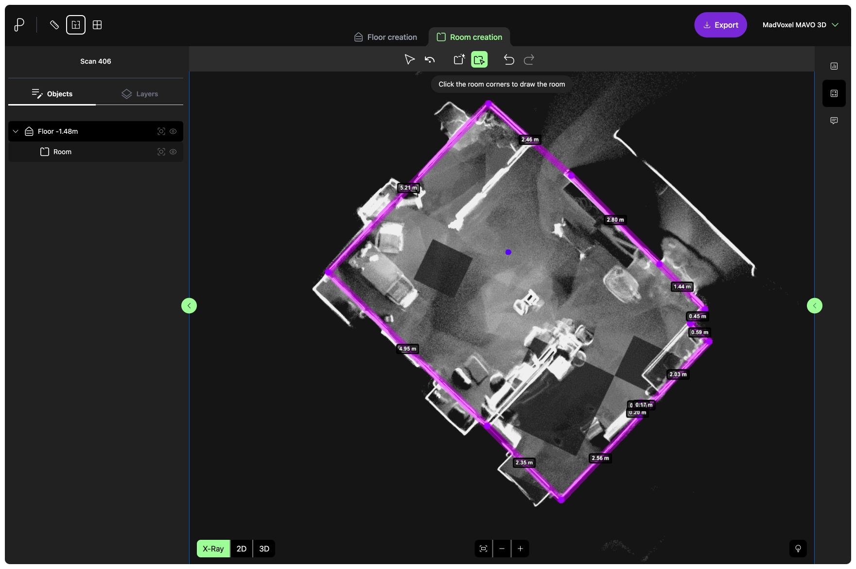This screenshot has width=856, height=569.
Task: Collapse the left sidebar with green arrow
Action: coord(189,305)
